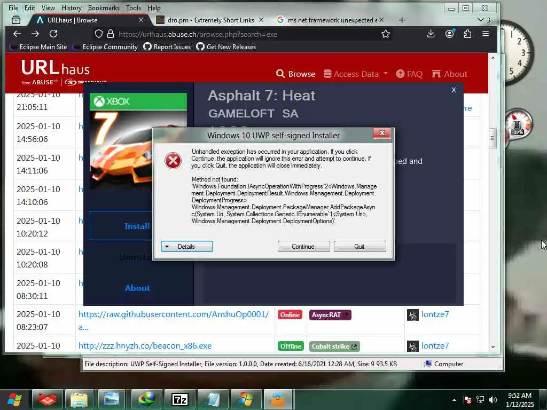This screenshot has width=547, height=410.
Task: Open the View menu
Action: coord(48,7)
